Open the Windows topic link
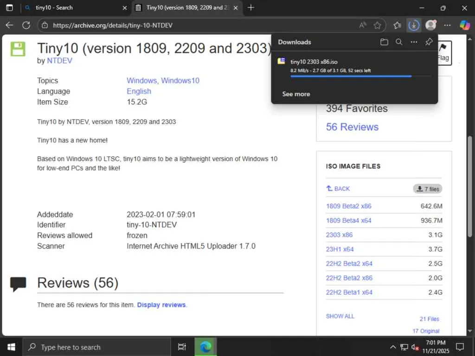Viewport: 475px width, 356px height. point(142,81)
